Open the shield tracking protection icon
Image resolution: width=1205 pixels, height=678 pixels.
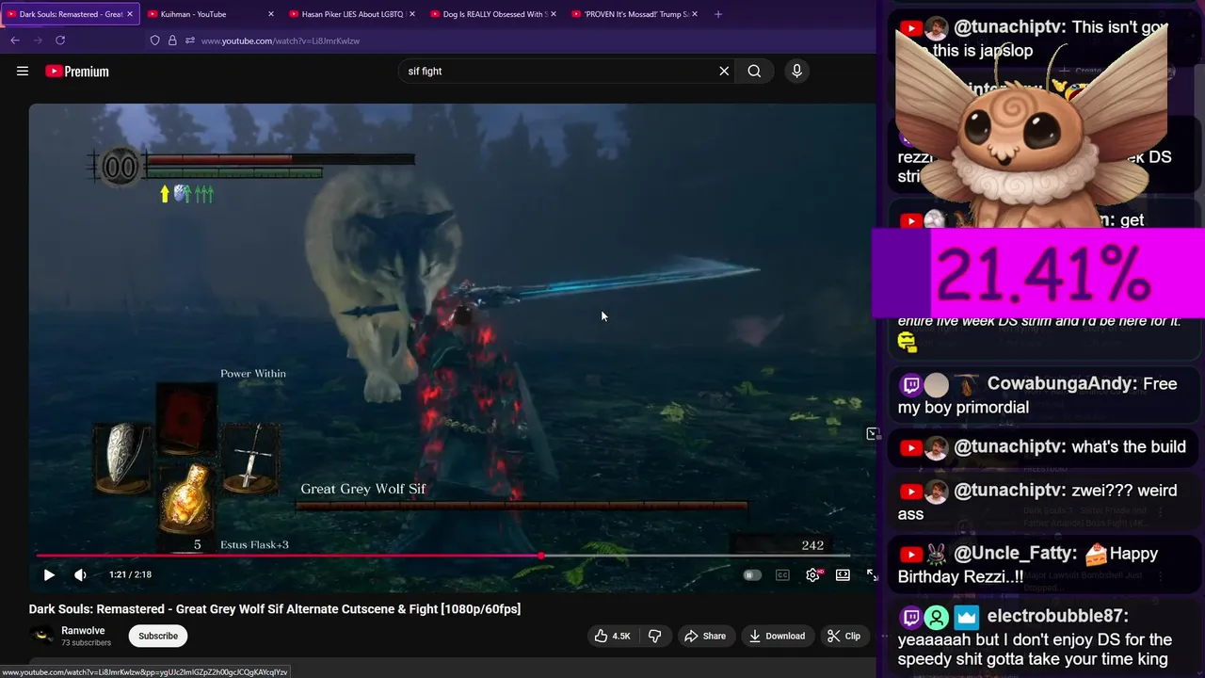(x=155, y=40)
